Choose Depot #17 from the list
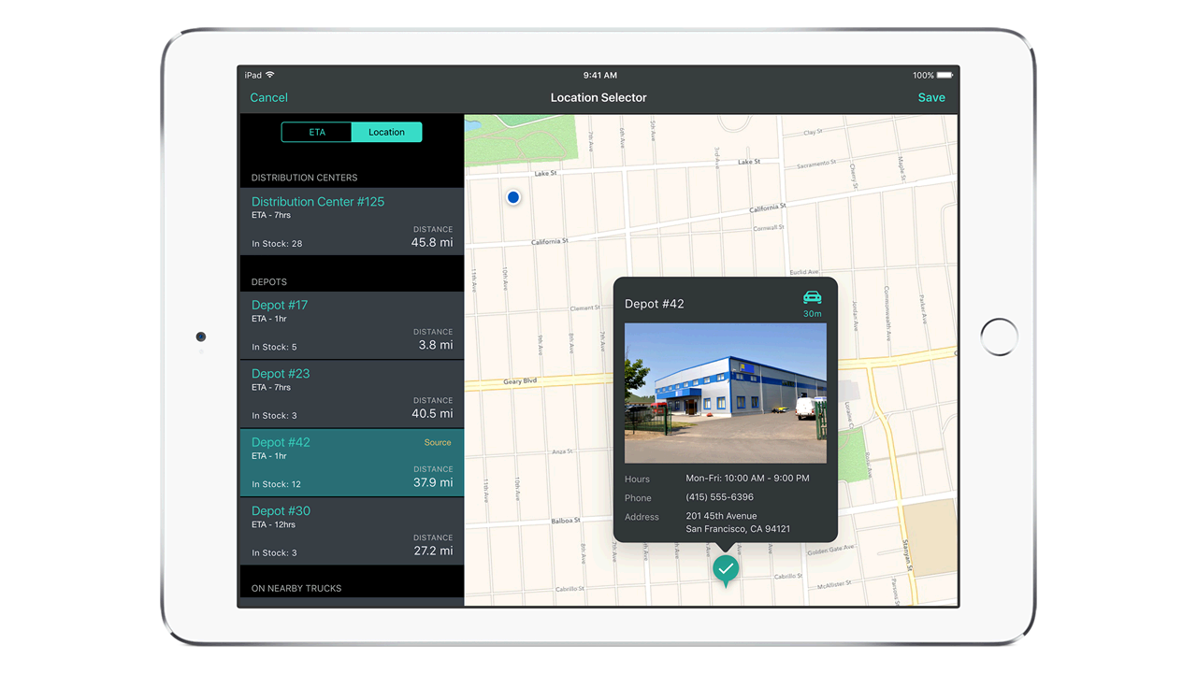This screenshot has height=673, width=1197. click(x=352, y=325)
